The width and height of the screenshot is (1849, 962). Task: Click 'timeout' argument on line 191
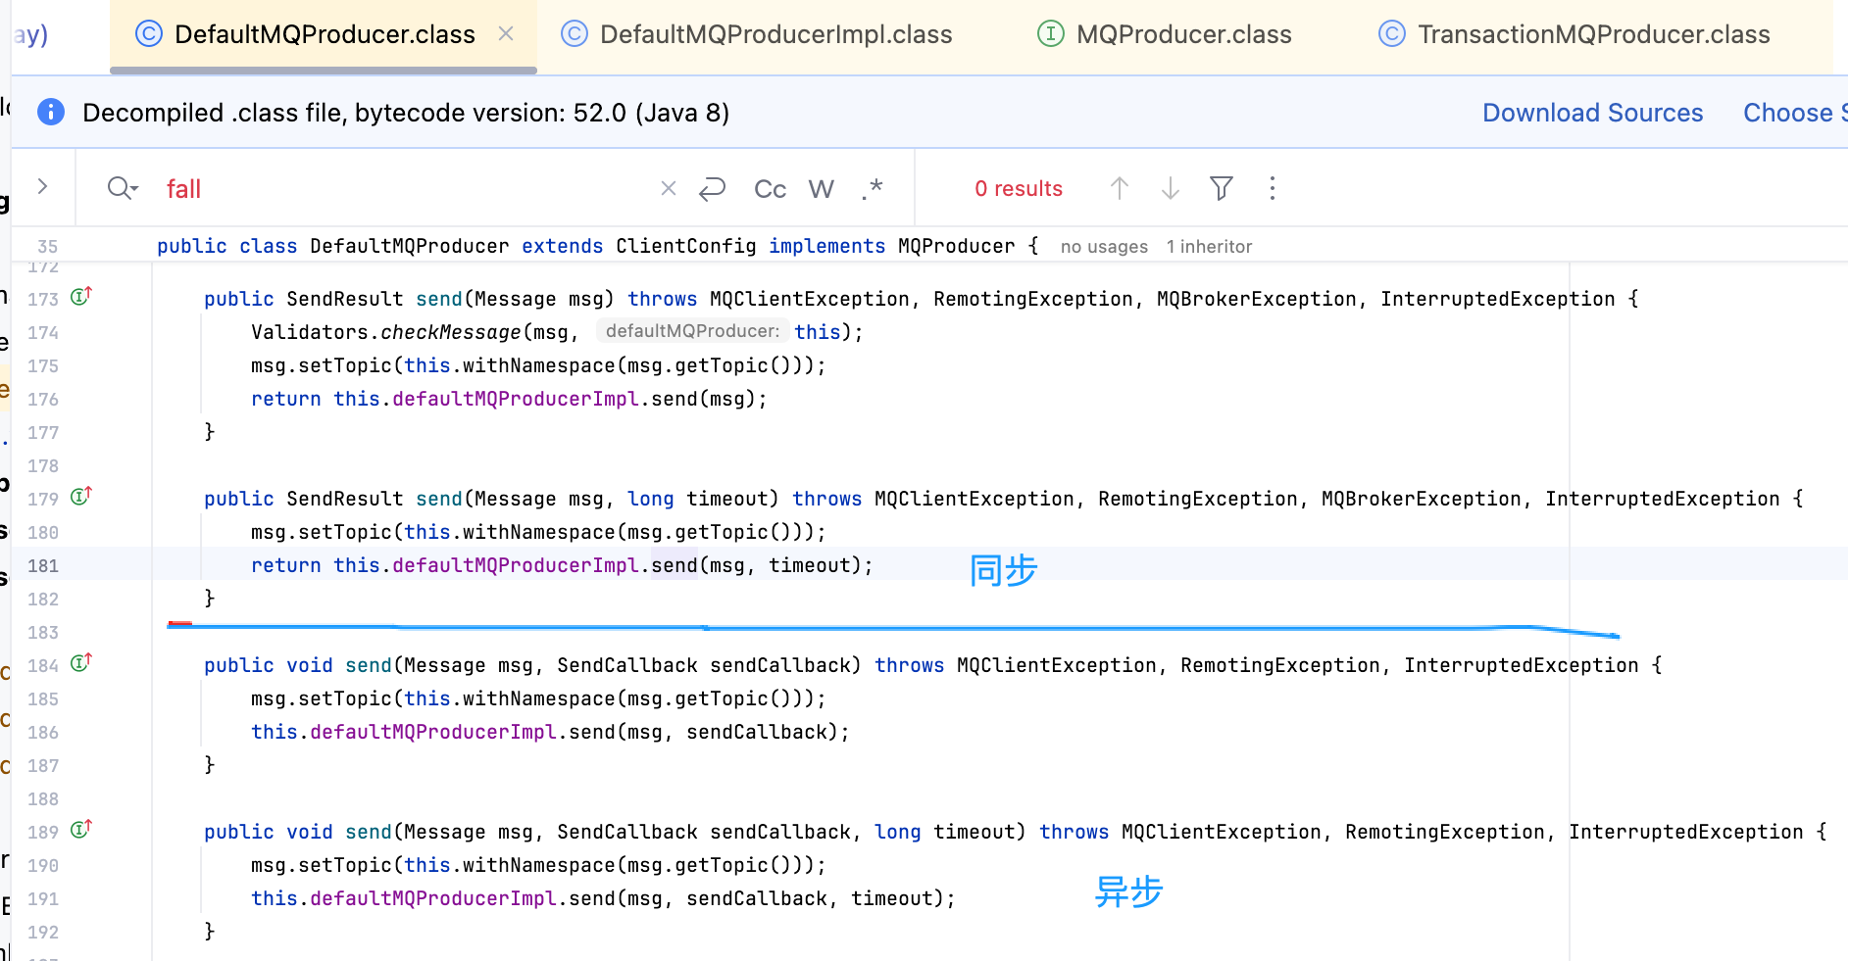(892, 898)
